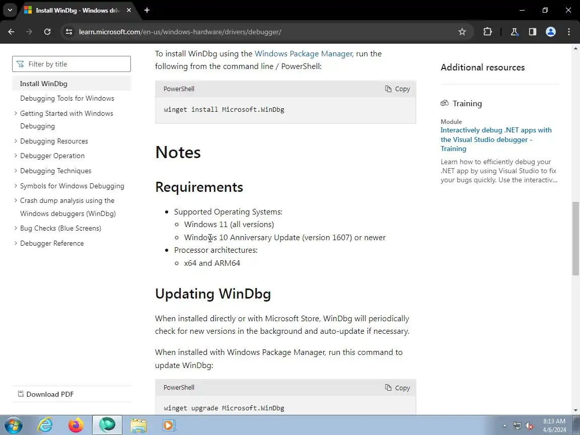
Task: Click the active browser taskbar icon
Action: pos(107,425)
